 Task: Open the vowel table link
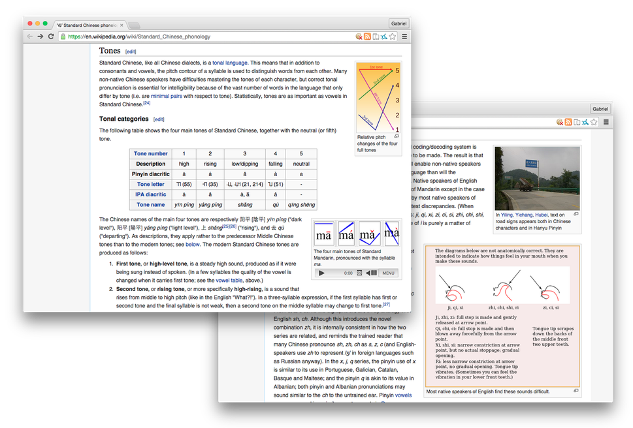(229, 280)
